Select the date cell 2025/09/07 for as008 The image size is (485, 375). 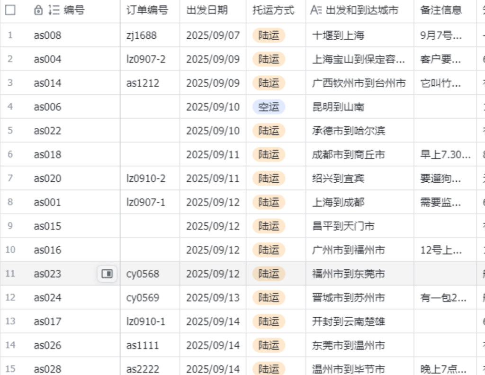coord(213,35)
